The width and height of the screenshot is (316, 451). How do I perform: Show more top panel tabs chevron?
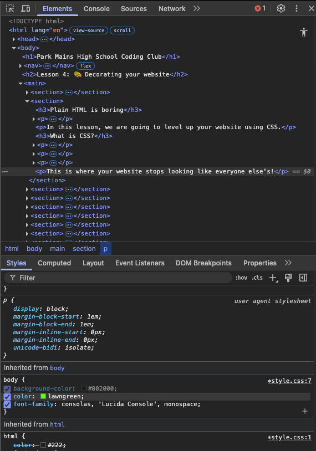pos(197,9)
